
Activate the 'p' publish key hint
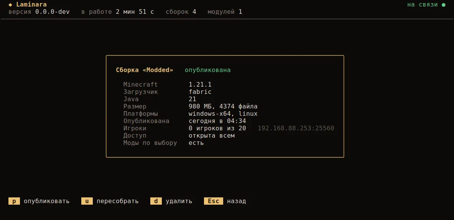[14, 201]
